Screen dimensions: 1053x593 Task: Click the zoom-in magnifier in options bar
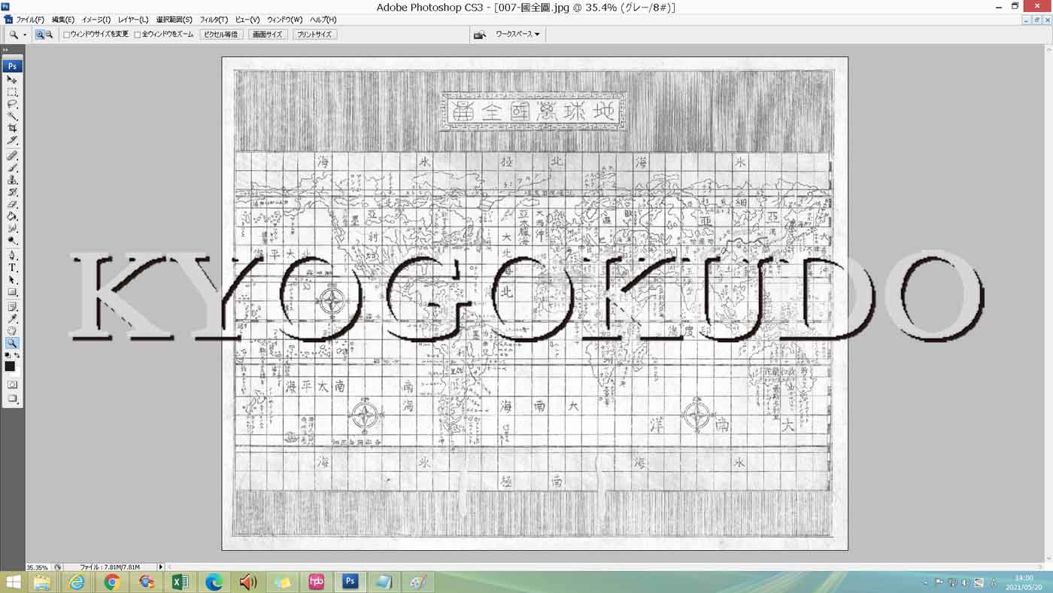pyautogui.click(x=40, y=35)
